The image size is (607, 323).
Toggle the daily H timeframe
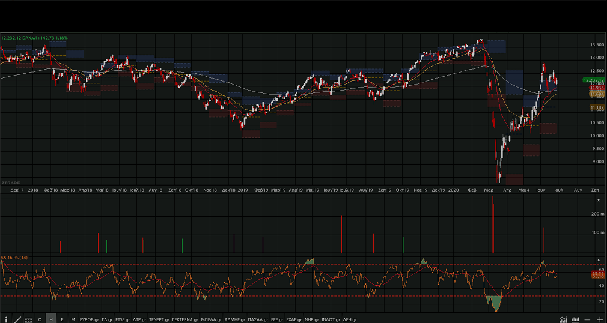[51, 319]
